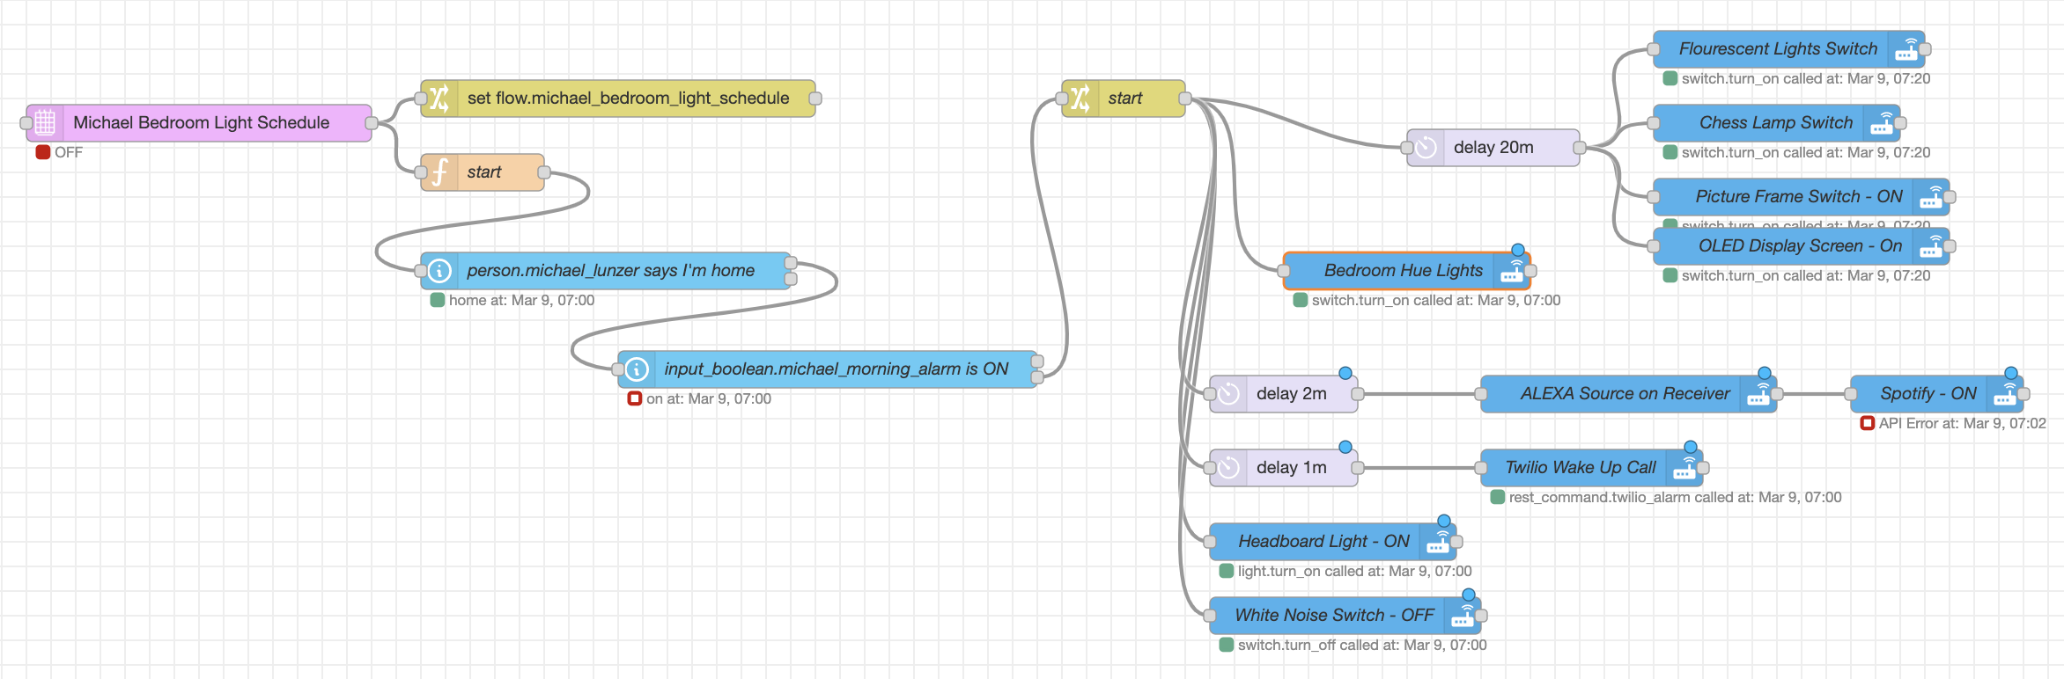The image size is (2064, 679).
Task: Click the delay 20m node label
Action: pos(1493,148)
